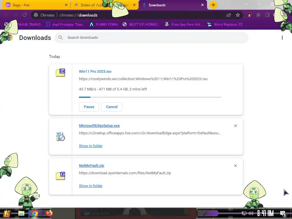Viewport: 292px width, 219px height.
Task: Bookmark this page with star icon
Action: [238, 15]
